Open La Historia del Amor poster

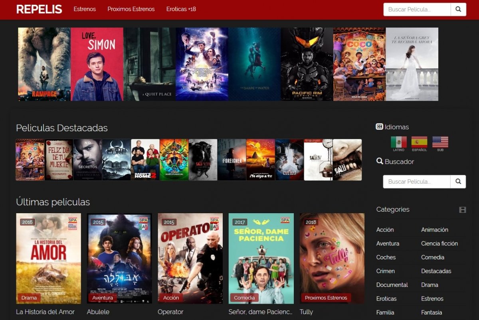click(x=48, y=259)
